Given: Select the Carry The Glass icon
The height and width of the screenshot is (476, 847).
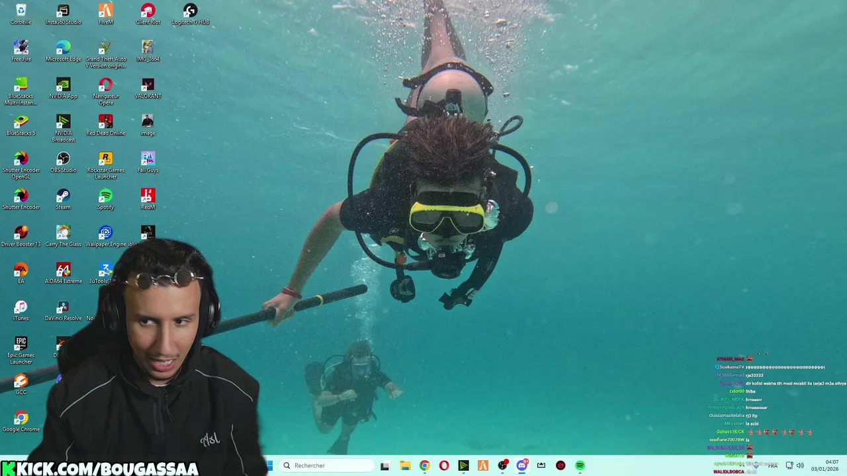Looking at the screenshot, I should pos(64,237).
